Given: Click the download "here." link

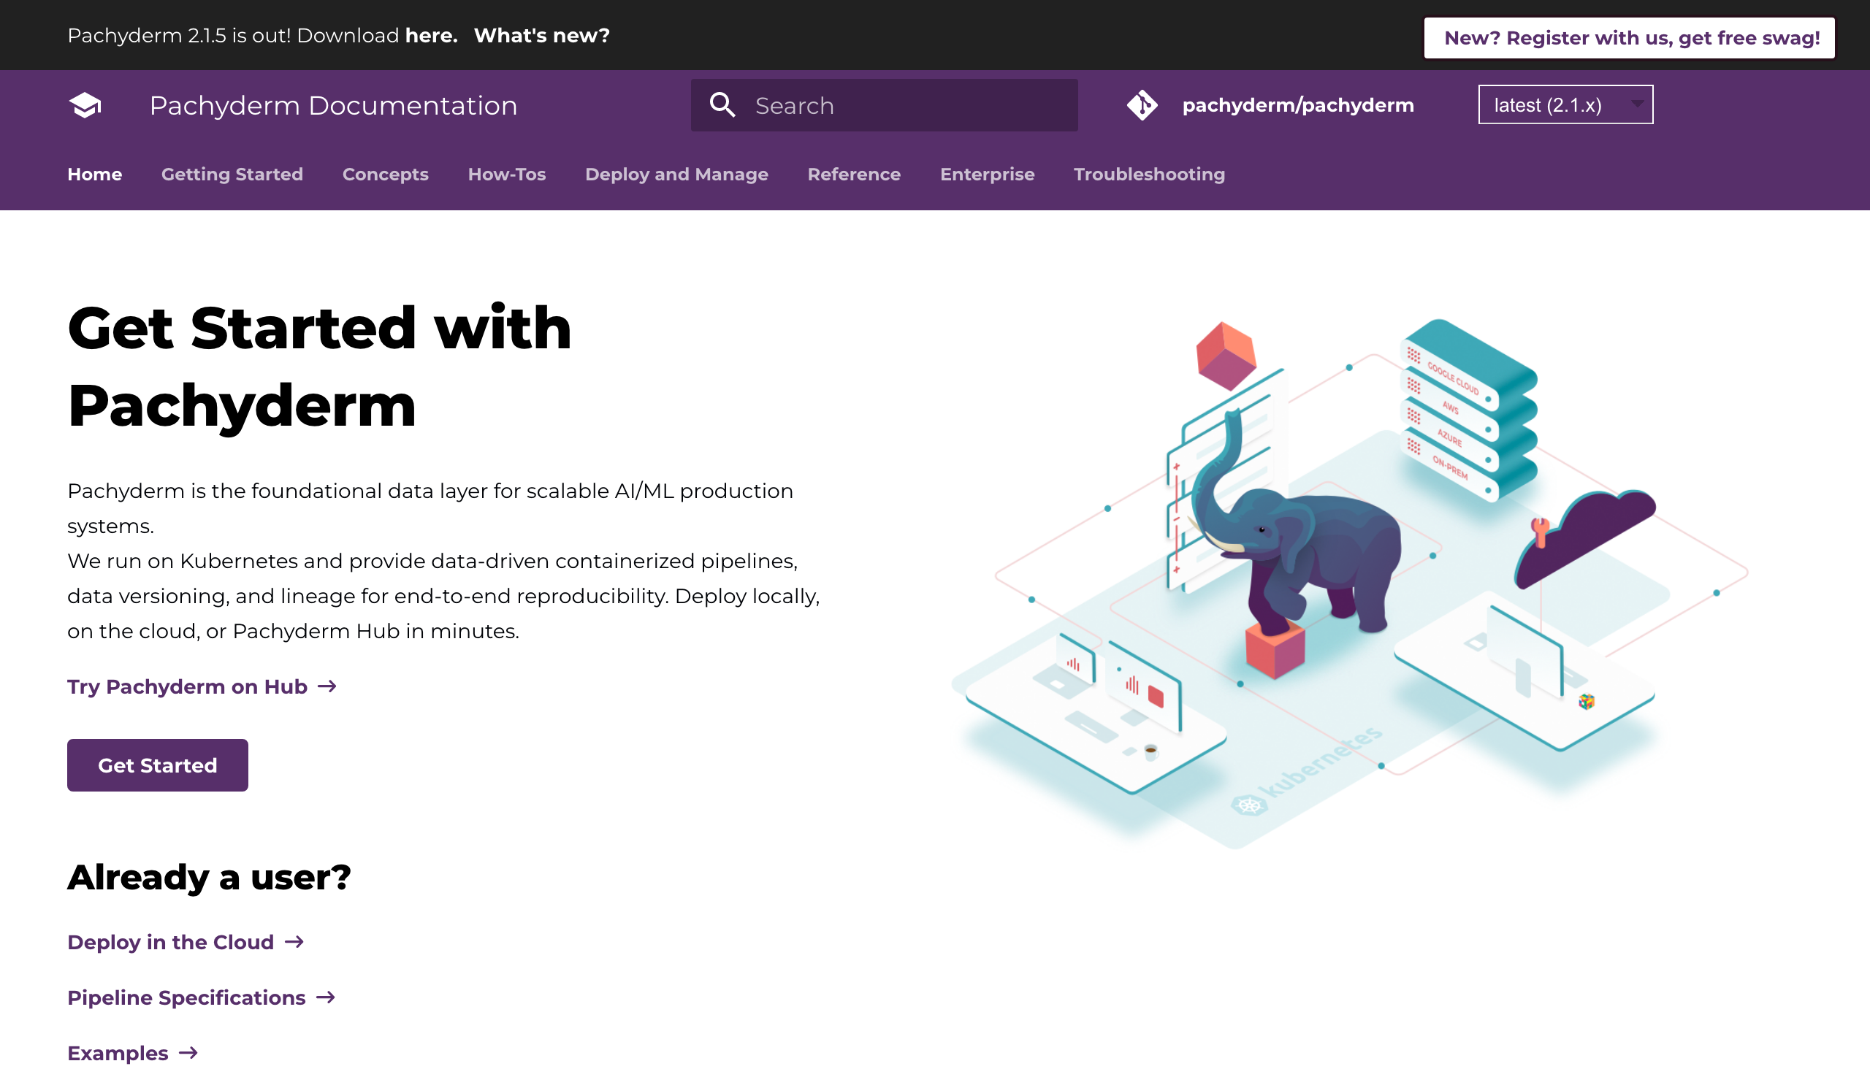Looking at the screenshot, I should [431, 35].
